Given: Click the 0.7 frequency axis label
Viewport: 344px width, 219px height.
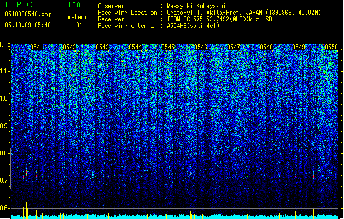Looking at the screenshot, I should pyautogui.click(x=4, y=181).
